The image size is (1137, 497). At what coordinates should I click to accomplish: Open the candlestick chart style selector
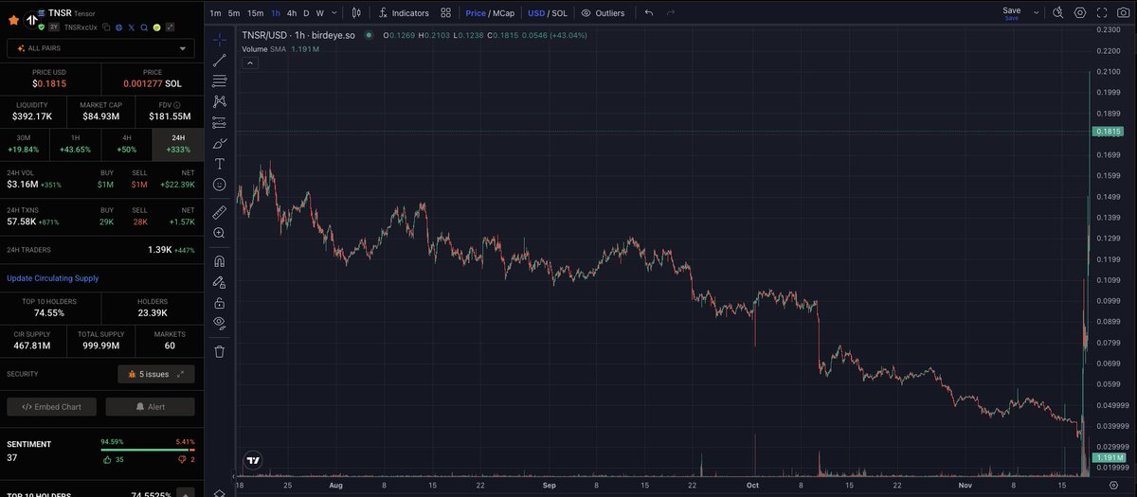pyautogui.click(x=356, y=13)
